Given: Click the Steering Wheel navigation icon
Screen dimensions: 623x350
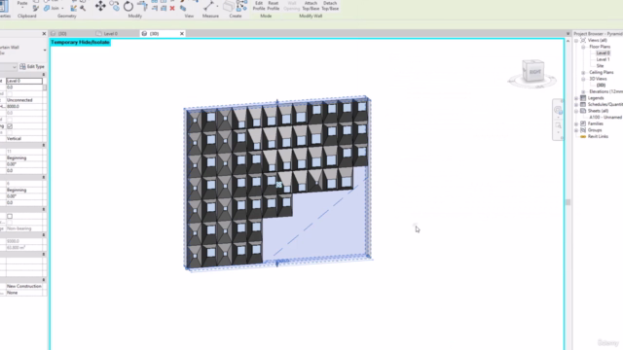Looking at the screenshot, I should [x=558, y=110].
